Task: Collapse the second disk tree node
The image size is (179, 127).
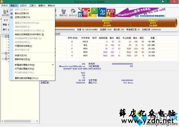Action: 3,53
